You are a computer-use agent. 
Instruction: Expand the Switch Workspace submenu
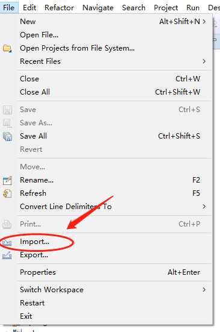point(204,290)
